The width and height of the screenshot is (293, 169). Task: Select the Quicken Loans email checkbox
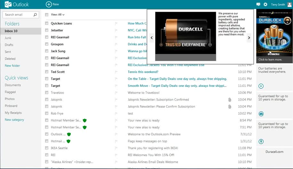pos(47,23)
